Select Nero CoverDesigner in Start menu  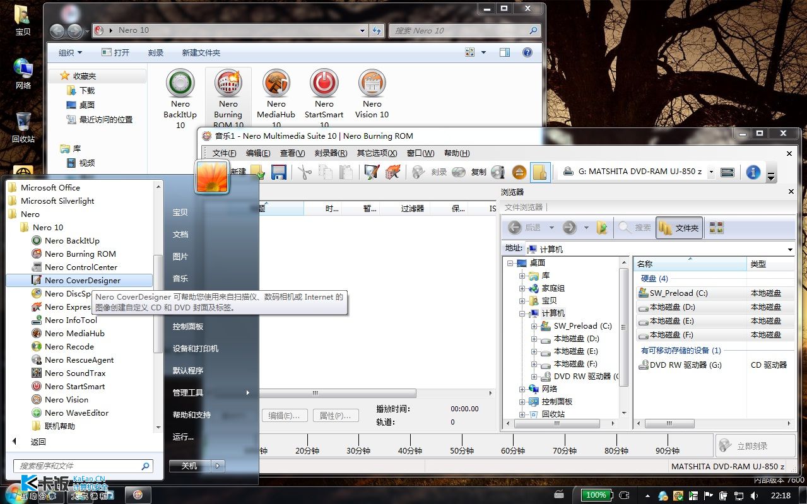(80, 280)
